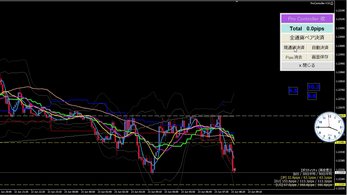Select the blue 10.2 label

pos(314,87)
